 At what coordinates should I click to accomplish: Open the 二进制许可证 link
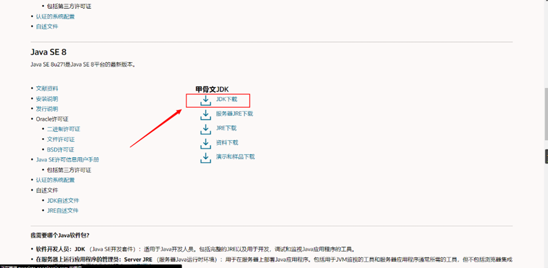pos(63,129)
